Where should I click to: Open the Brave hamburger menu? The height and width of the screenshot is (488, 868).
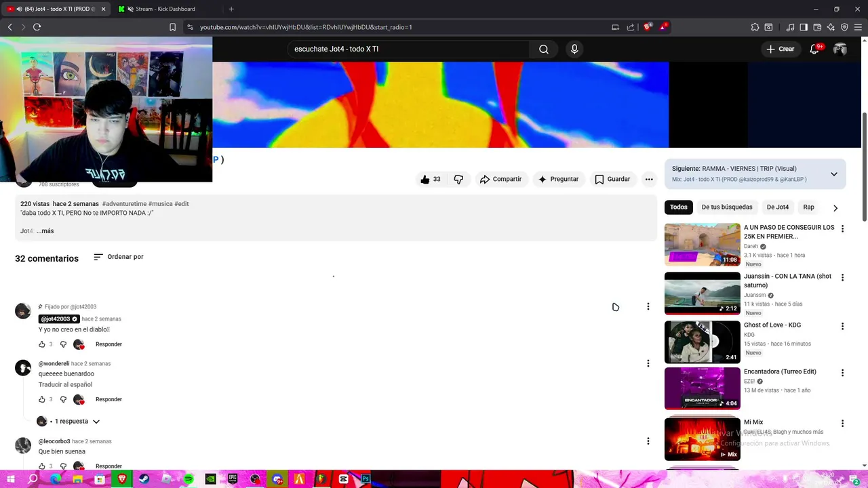coord(858,27)
